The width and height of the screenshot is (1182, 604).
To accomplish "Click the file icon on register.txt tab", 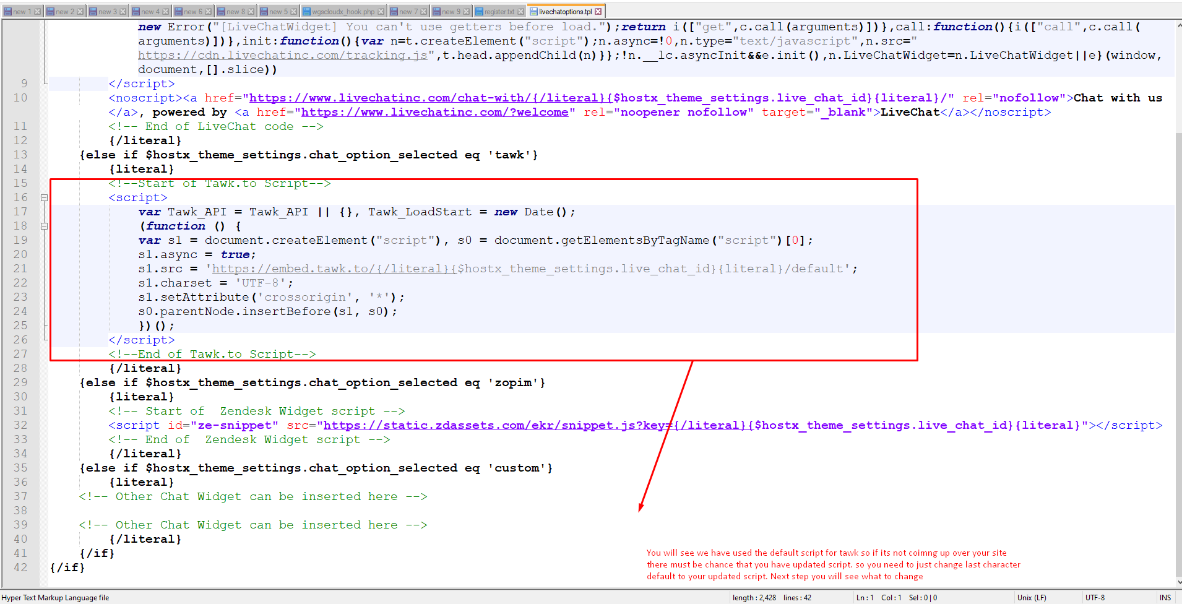I will tap(479, 12).
